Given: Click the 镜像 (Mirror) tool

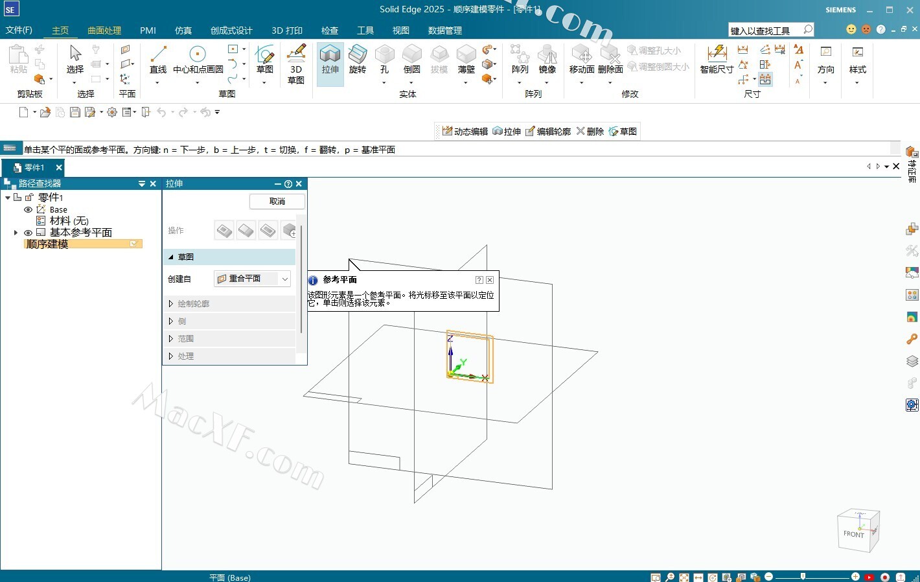Looking at the screenshot, I should click(x=547, y=60).
